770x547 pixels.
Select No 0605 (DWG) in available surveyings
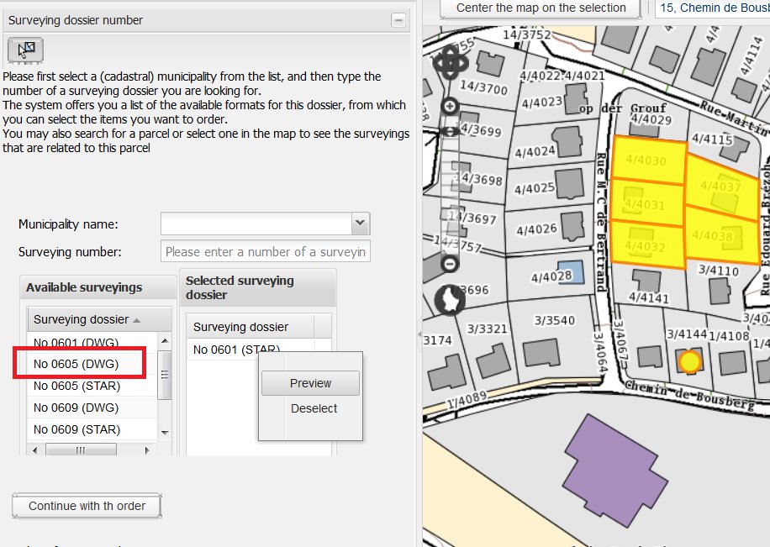76,364
